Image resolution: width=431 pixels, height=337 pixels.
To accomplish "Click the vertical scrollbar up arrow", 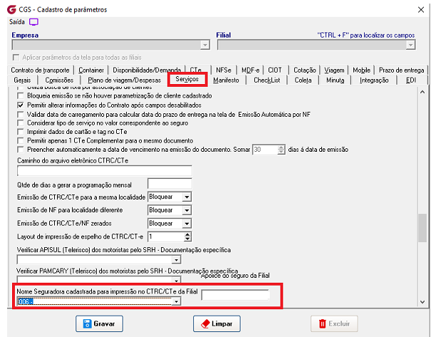I will click(422, 93).
